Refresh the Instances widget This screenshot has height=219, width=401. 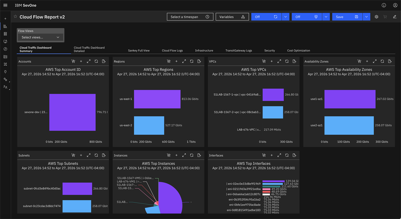(192, 155)
